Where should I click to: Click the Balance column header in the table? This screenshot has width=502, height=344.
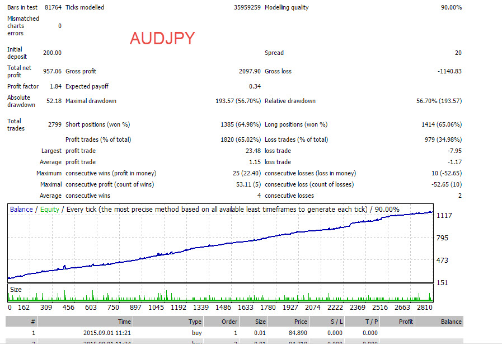click(439, 322)
